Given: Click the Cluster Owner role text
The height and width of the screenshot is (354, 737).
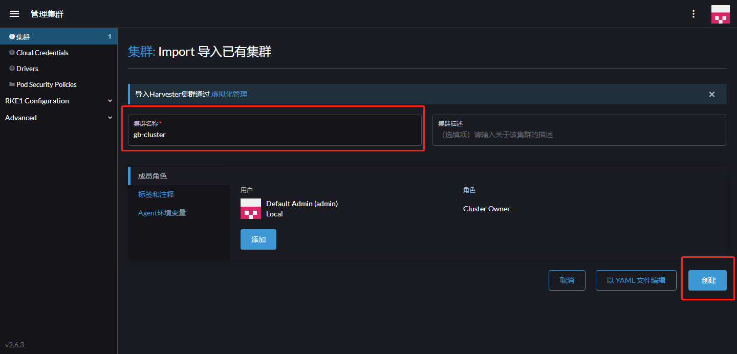Looking at the screenshot, I should click(487, 209).
